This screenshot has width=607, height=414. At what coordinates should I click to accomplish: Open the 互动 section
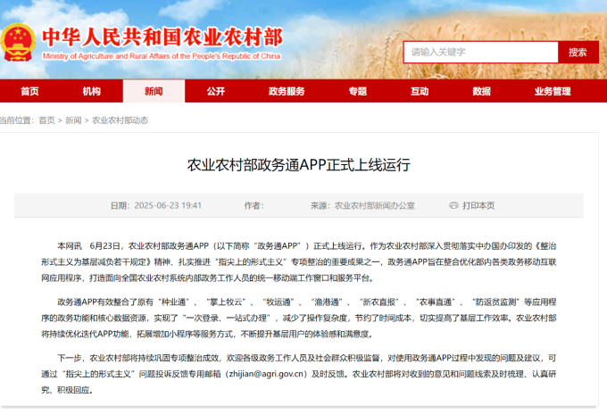click(x=420, y=91)
